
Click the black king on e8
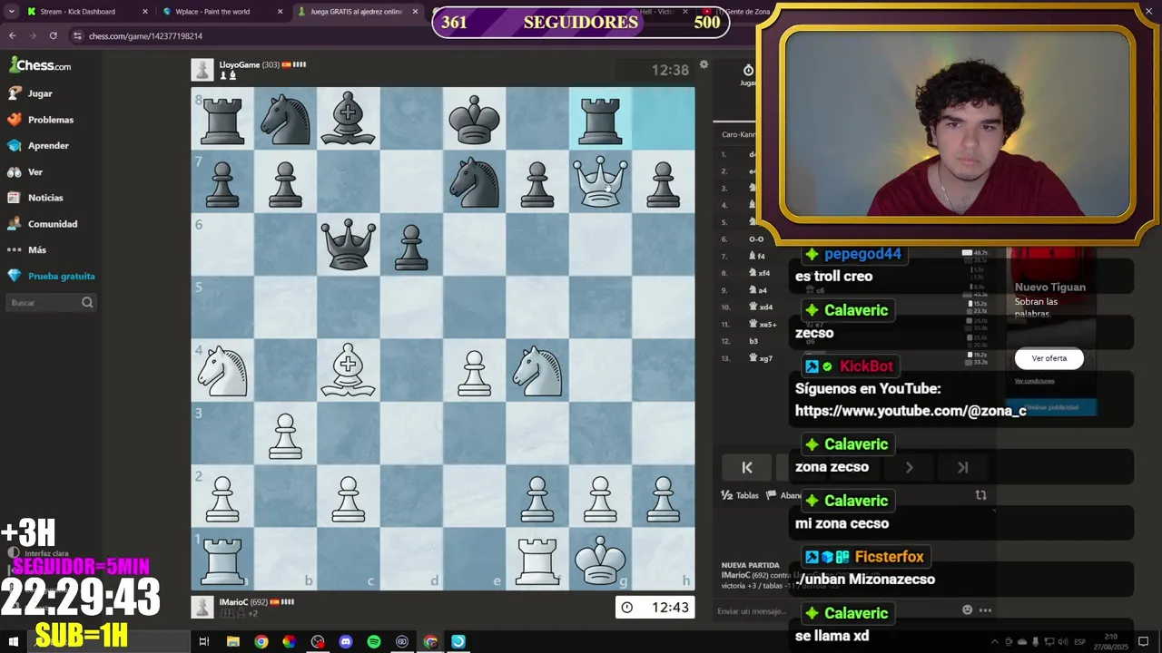point(474,119)
